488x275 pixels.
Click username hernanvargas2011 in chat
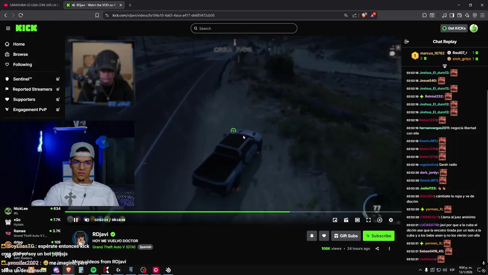(434, 128)
